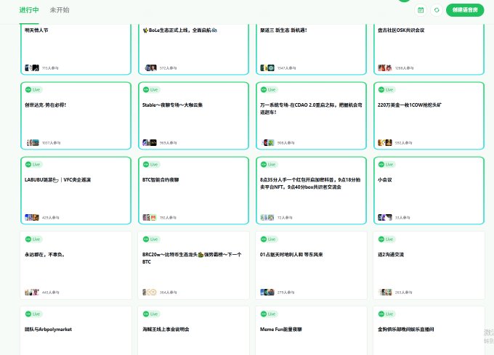Open the 团队与Arbpolymarket room title
This screenshot has width=494, height=355.
(48, 330)
